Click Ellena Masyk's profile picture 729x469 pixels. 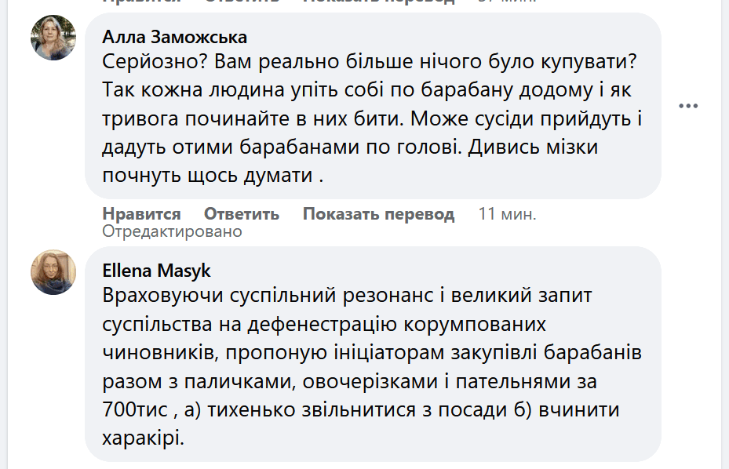click(x=53, y=272)
